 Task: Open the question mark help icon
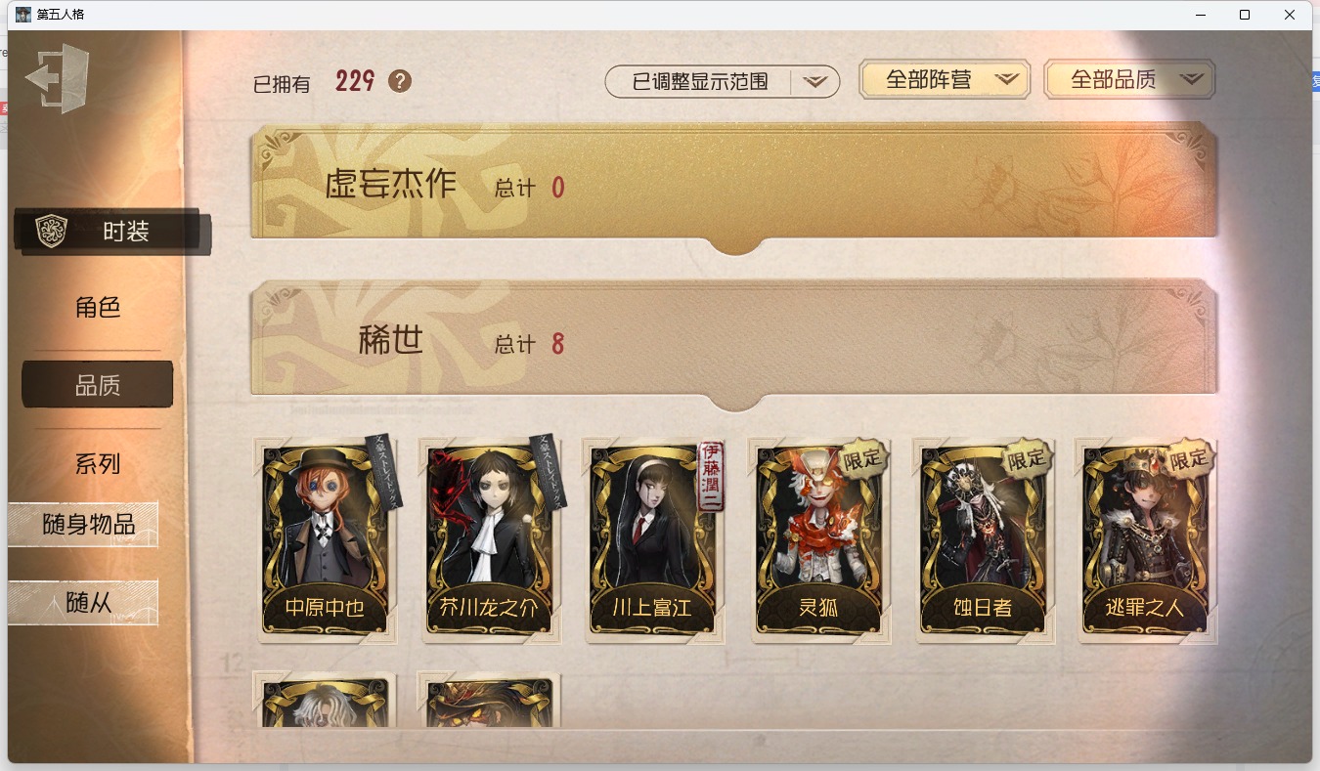pos(400,81)
